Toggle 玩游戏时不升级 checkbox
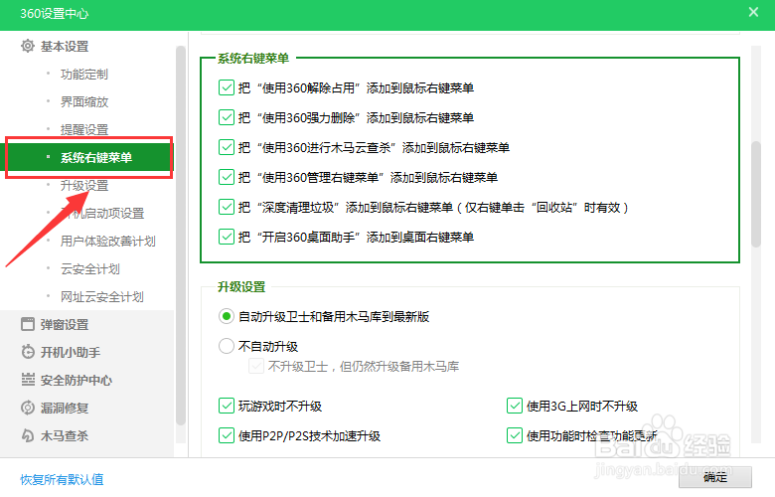The image size is (775, 497). tap(227, 406)
